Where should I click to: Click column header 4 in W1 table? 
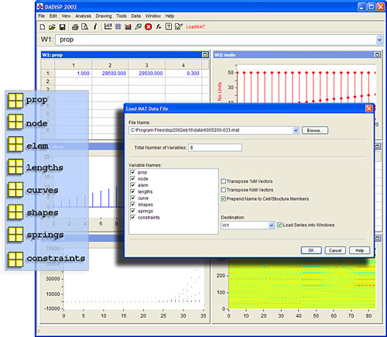point(183,65)
